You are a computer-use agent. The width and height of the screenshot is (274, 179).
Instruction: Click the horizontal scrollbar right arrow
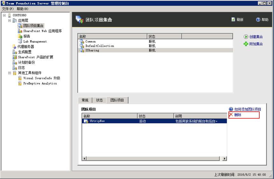tap(224, 158)
